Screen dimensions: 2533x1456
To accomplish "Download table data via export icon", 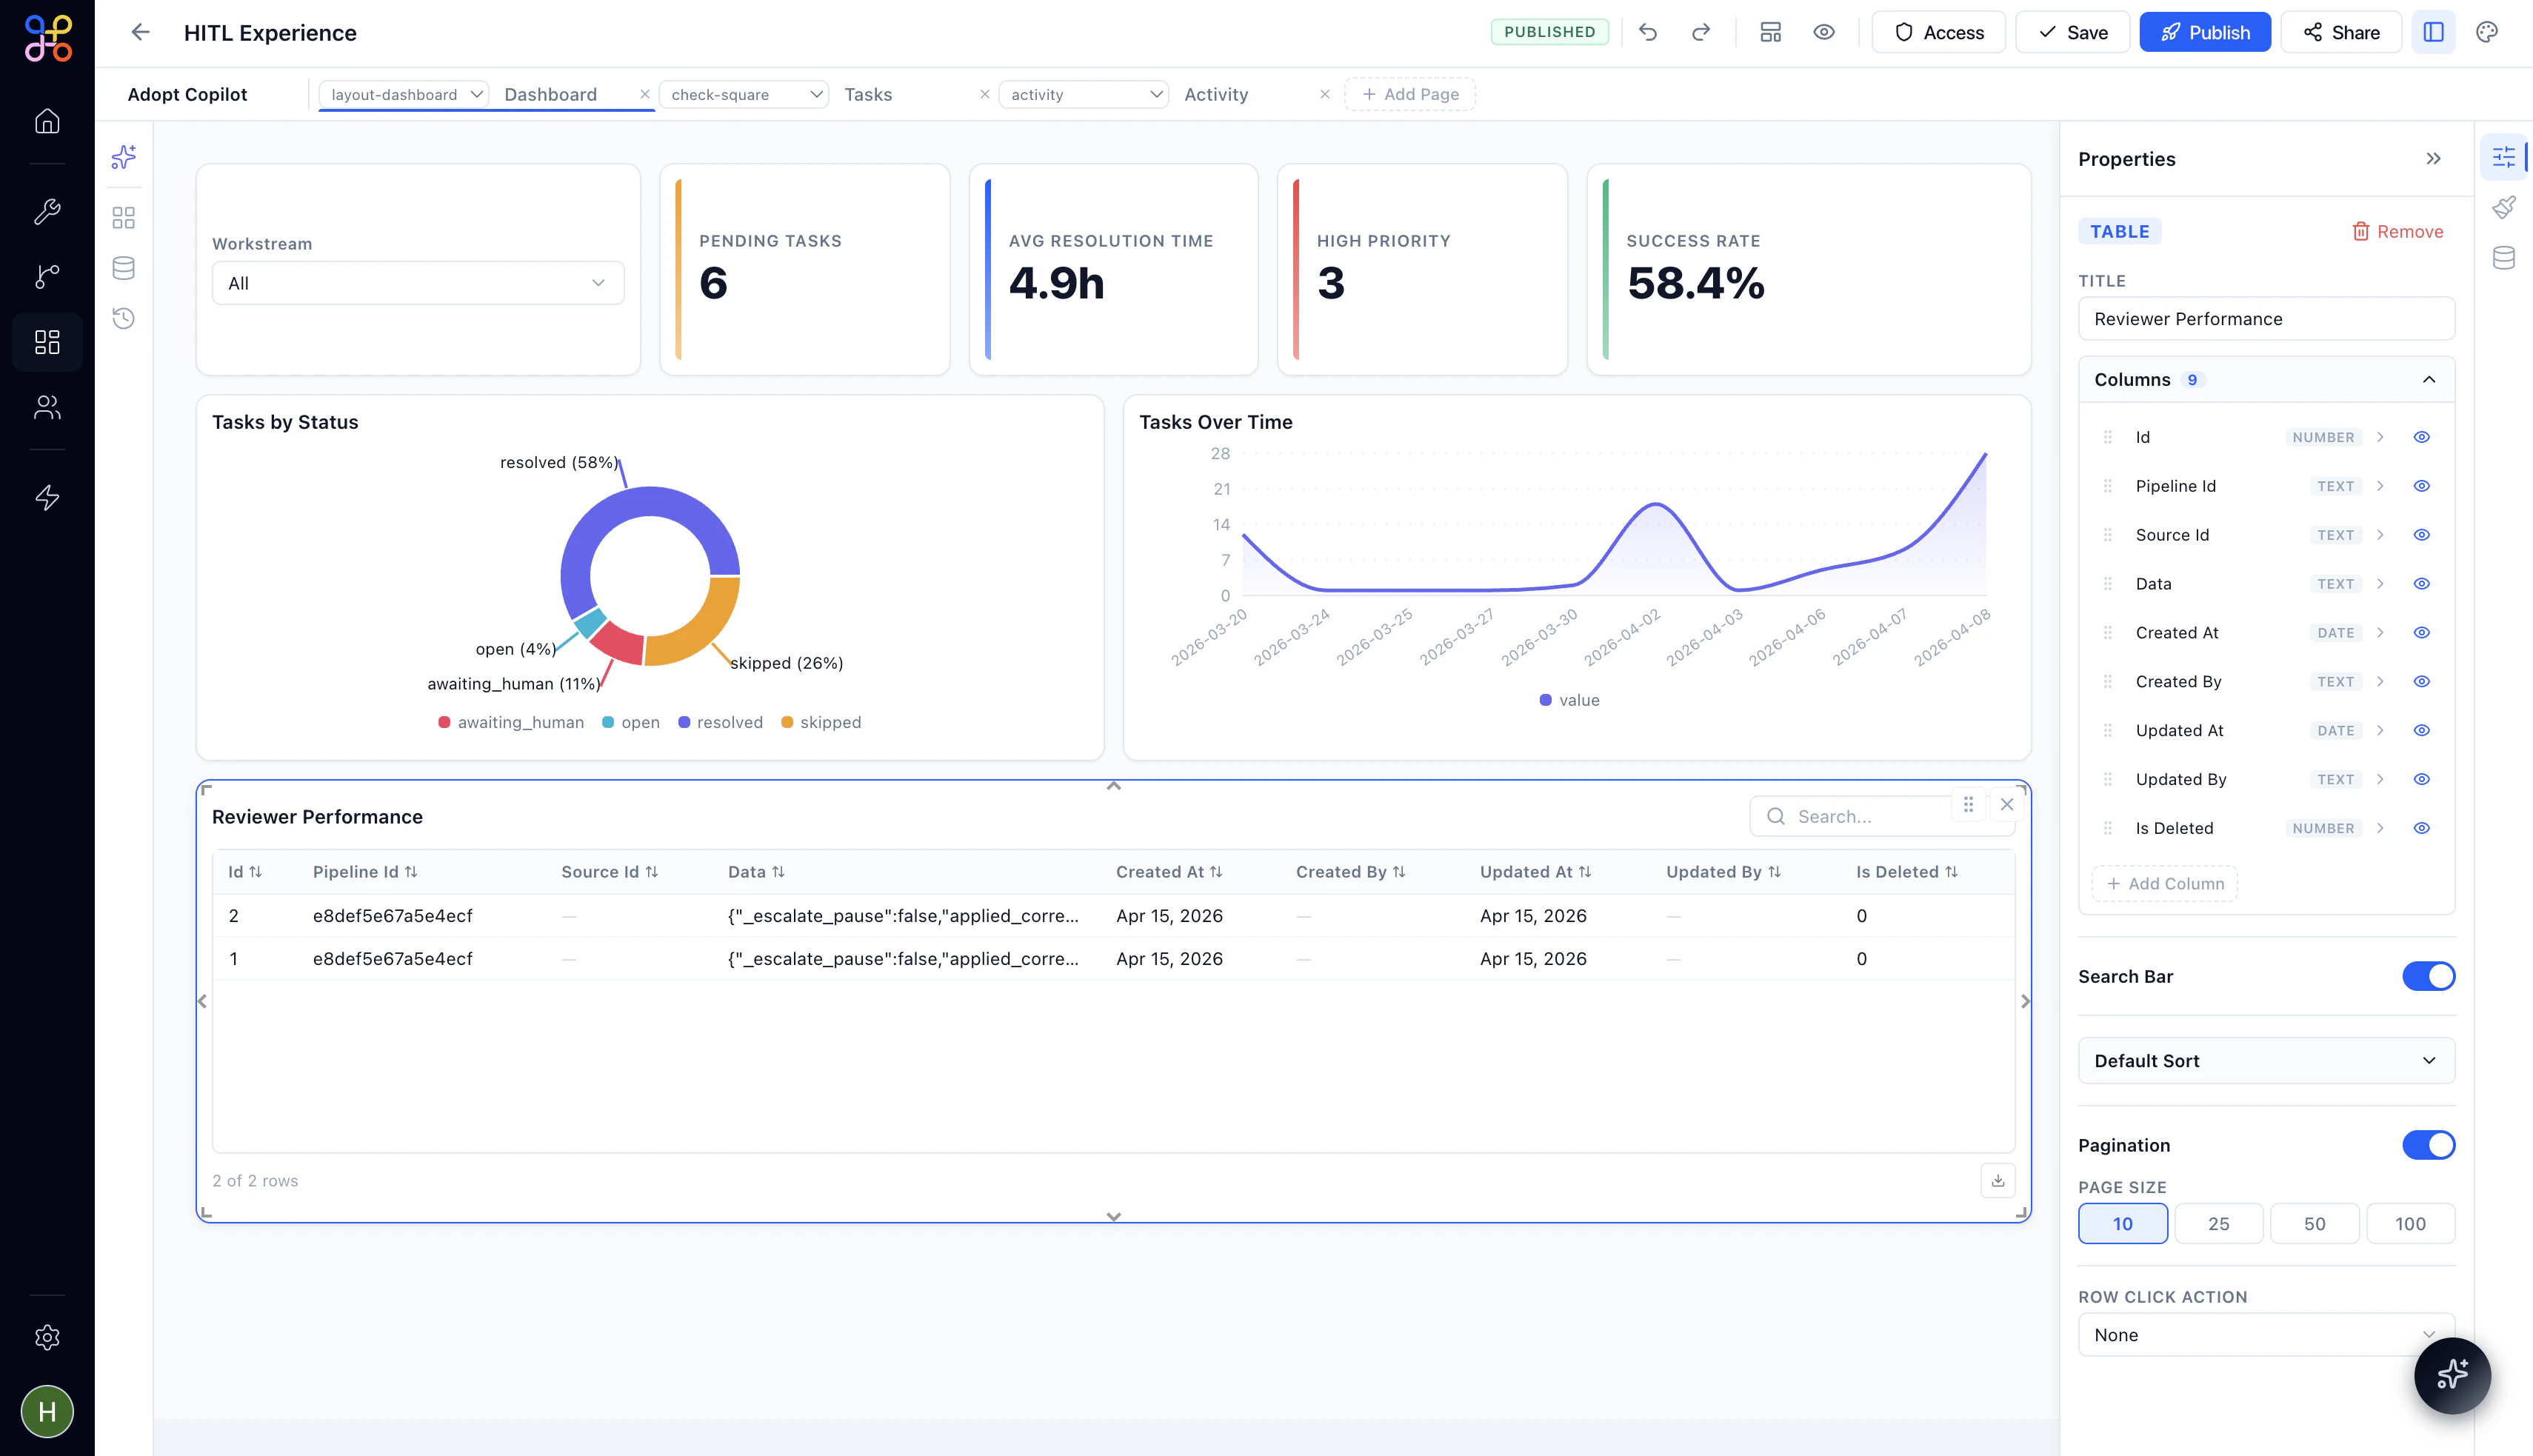I will [1997, 1180].
